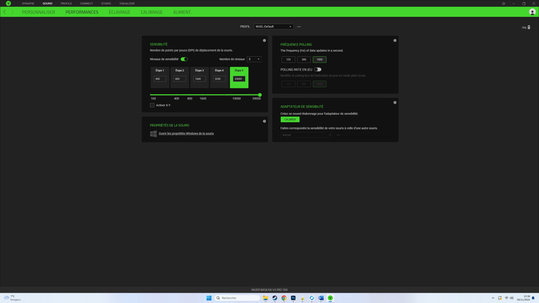539x303 pixels.
Task: Open the volume tray icon
Action: point(512,298)
